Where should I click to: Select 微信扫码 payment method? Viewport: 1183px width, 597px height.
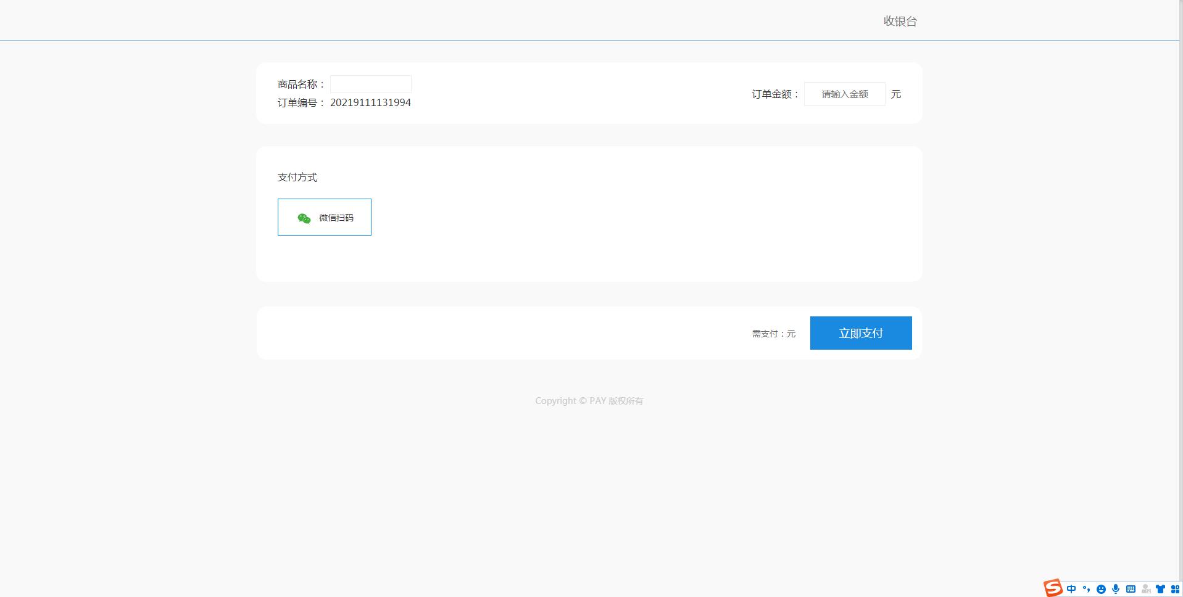click(325, 217)
